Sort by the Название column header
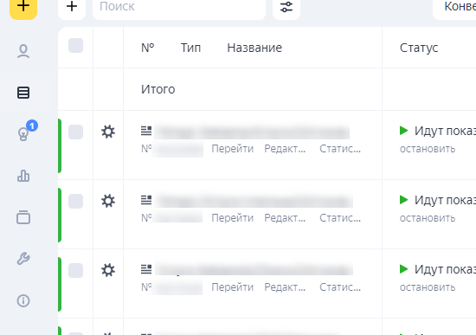The width and height of the screenshot is (476, 335). 254,48
